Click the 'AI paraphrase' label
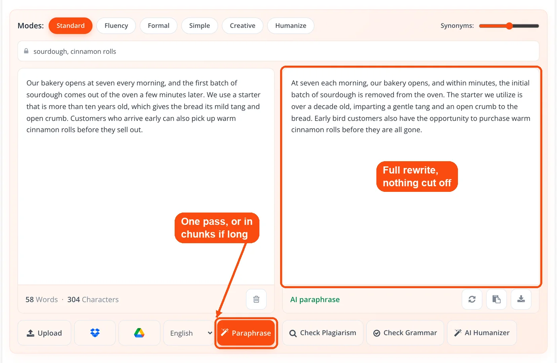 click(315, 299)
